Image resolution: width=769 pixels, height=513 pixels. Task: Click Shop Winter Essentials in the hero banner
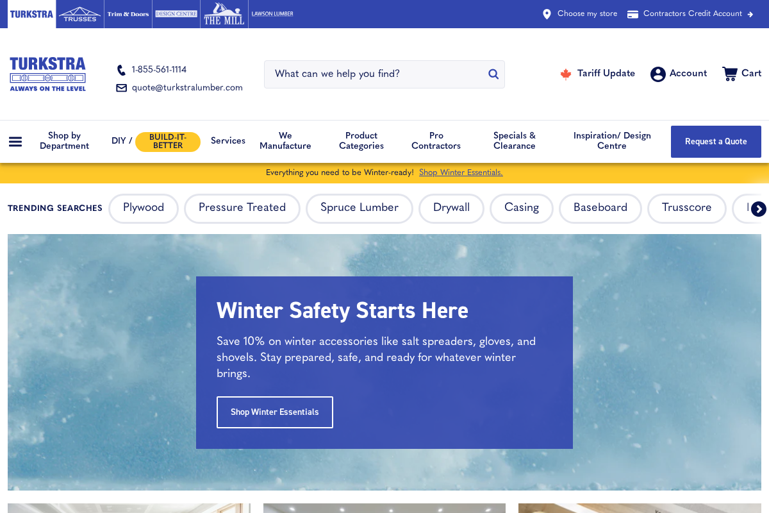point(274,412)
